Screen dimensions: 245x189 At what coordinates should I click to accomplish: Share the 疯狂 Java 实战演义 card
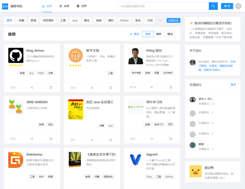pos(92,139)
